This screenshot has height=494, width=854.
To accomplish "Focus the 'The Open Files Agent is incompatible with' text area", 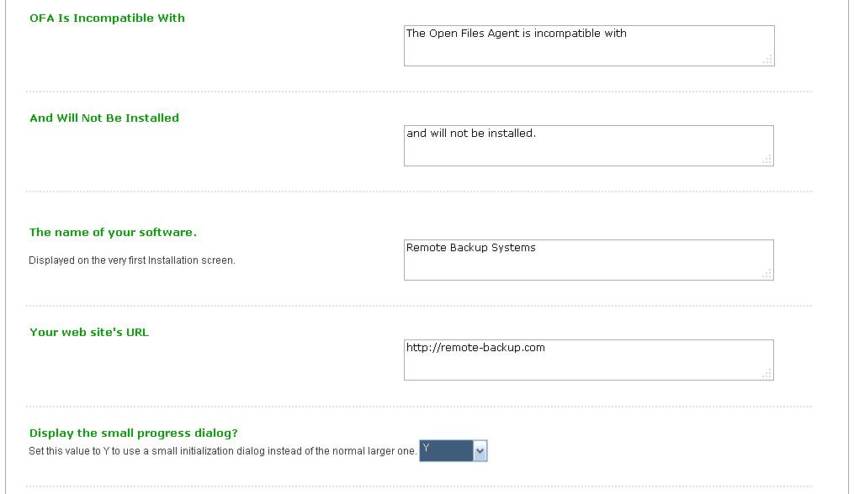I will click(x=589, y=45).
